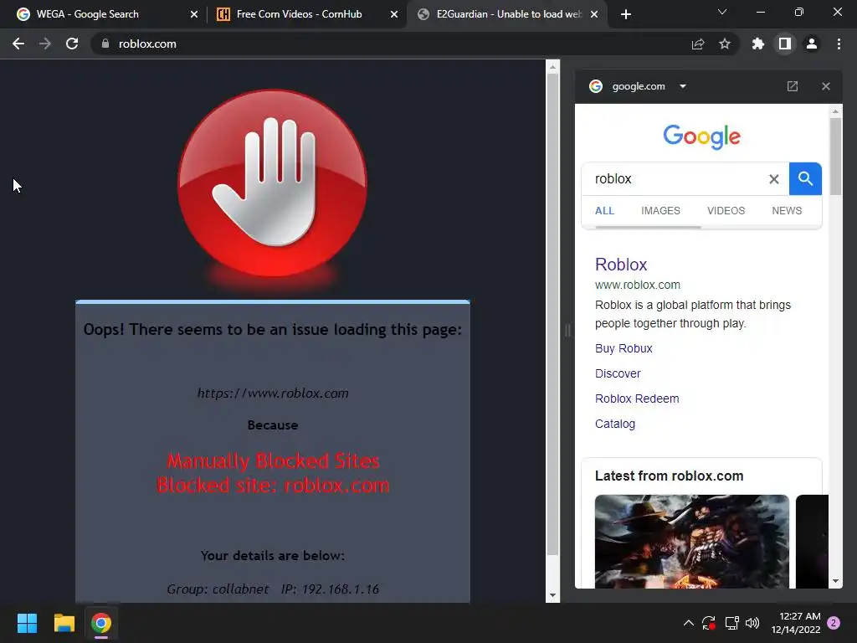Screen dimensions: 857x643
Task: Open the Windows Start menu
Action: (27, 623)
